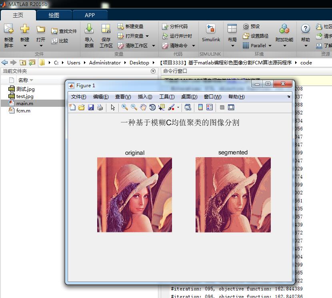Click Insert Colorbar icon

200,107
